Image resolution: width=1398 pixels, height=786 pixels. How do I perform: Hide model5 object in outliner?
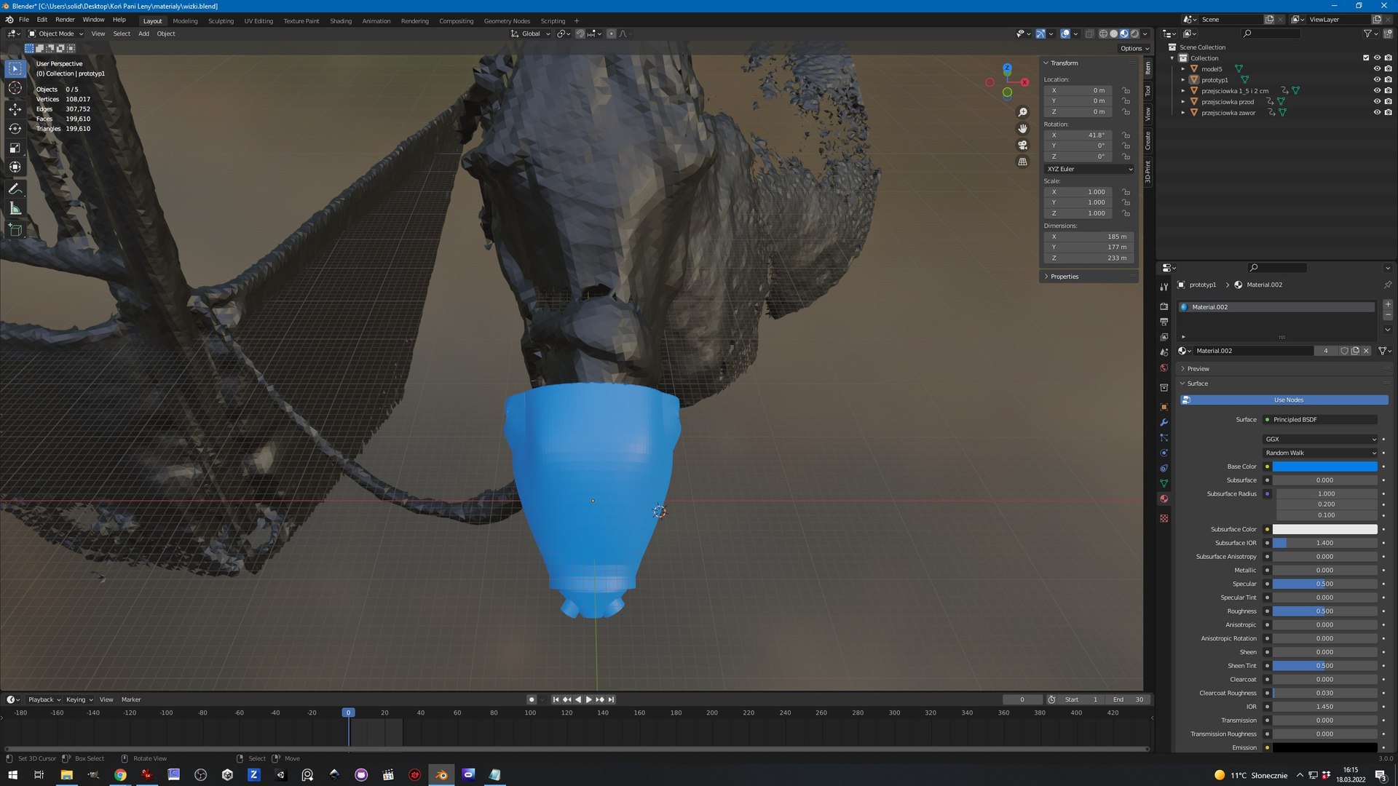[1377, 69]
